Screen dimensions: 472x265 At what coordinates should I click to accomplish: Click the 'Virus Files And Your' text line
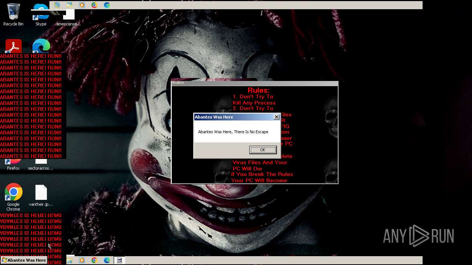click(260, 162)
